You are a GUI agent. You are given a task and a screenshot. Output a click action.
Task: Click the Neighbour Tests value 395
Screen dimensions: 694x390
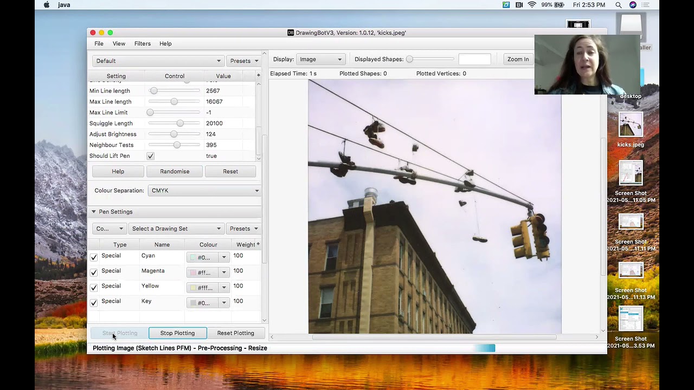[x=211, y=145]
